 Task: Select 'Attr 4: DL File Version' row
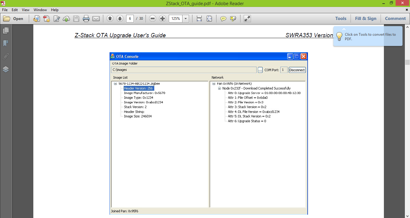[x=254, y=112]
